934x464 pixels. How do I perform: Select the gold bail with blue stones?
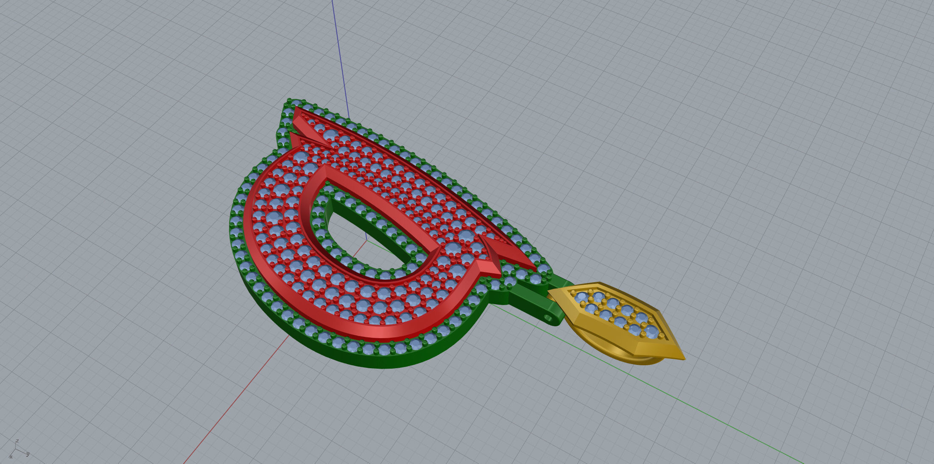(x=616, y=323)
